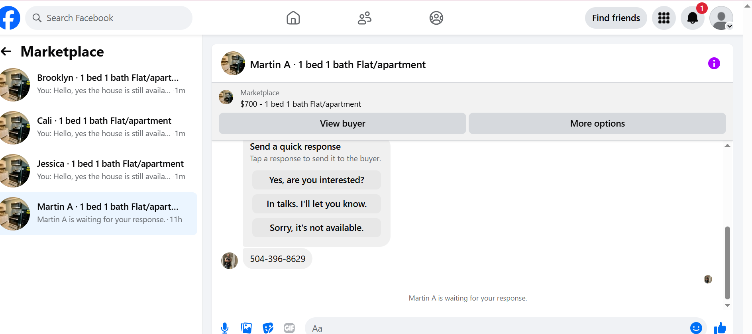
Task: Open conversation info purple icon
Action: pos(714,63)
